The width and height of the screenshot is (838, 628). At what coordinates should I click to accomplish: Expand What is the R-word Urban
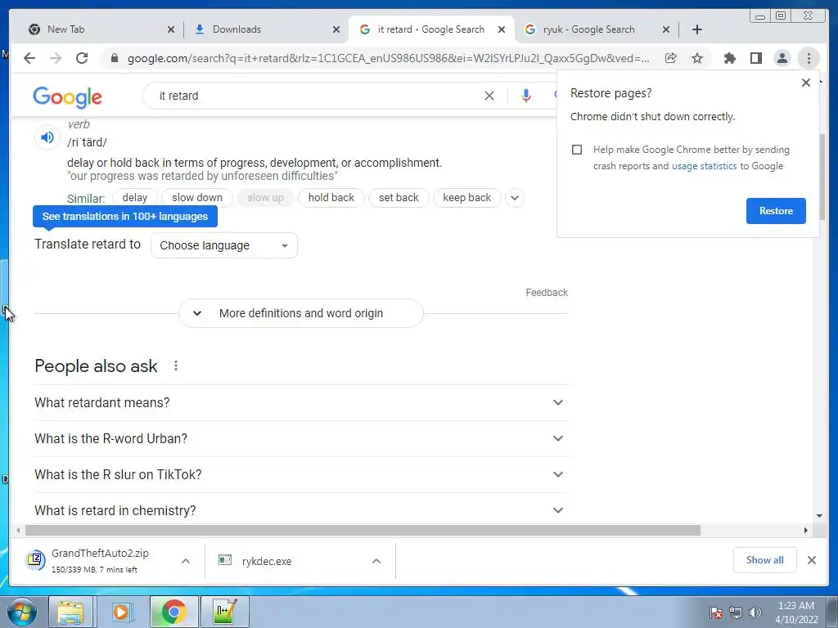[301, 438]
